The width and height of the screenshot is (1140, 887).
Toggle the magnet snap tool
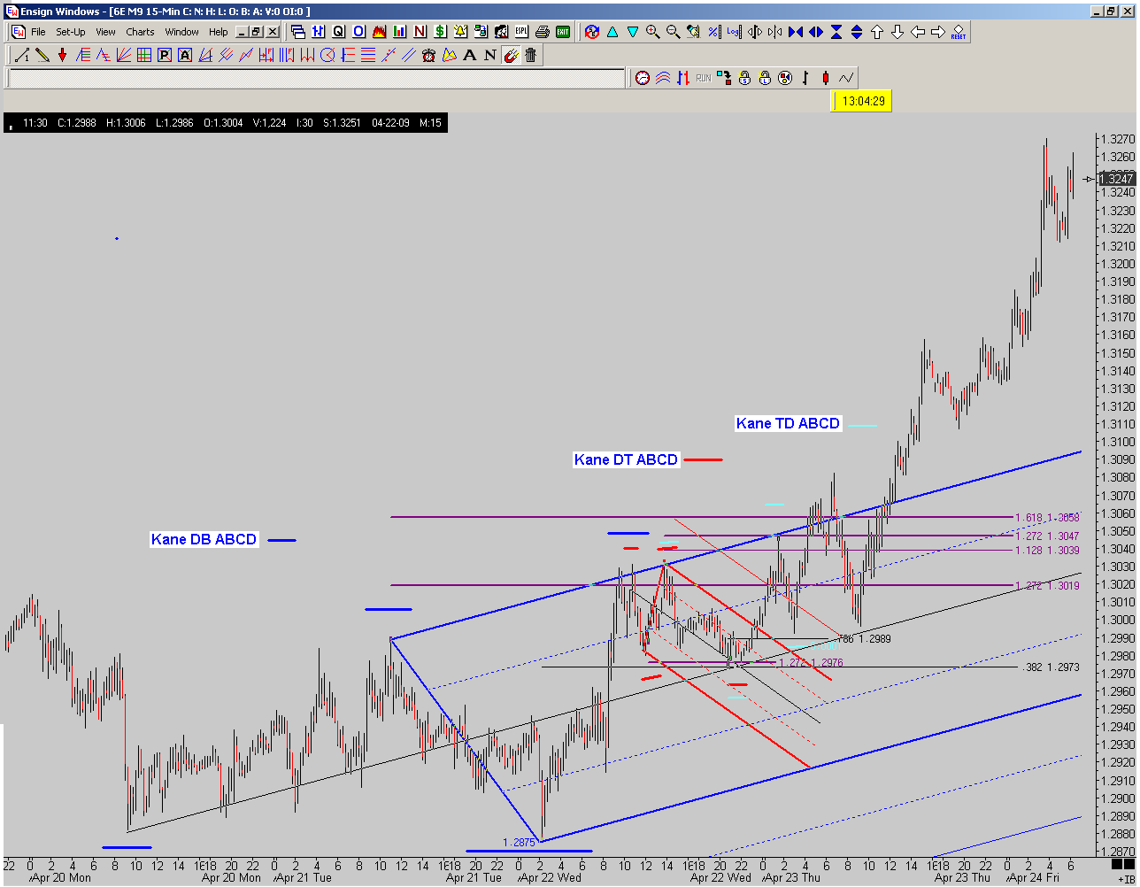click(x=510, y=55)
